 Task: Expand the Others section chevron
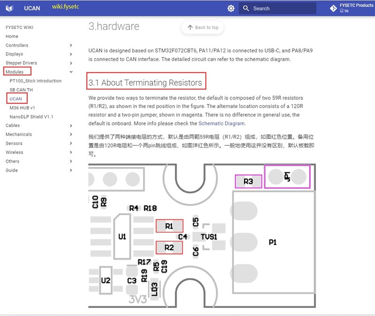(71, 161)
